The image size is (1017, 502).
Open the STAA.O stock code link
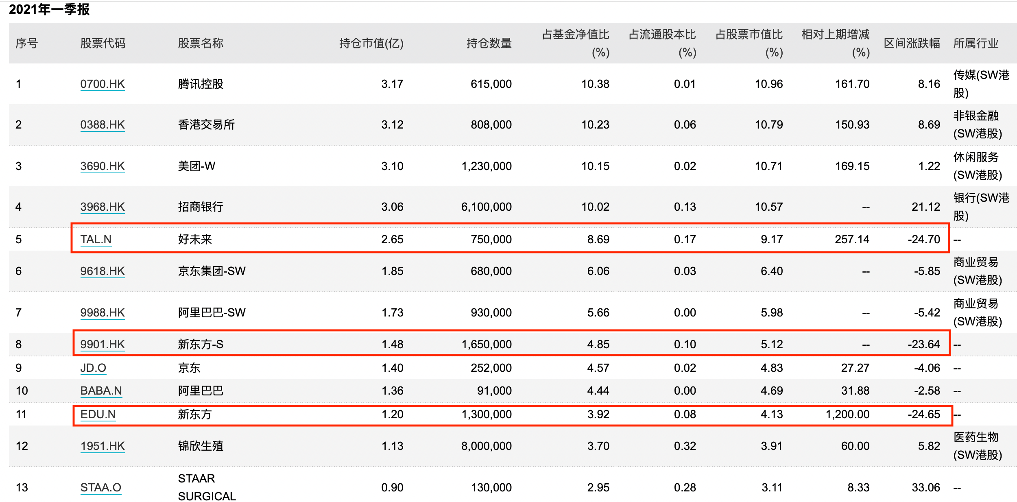[x=101, y=488]
